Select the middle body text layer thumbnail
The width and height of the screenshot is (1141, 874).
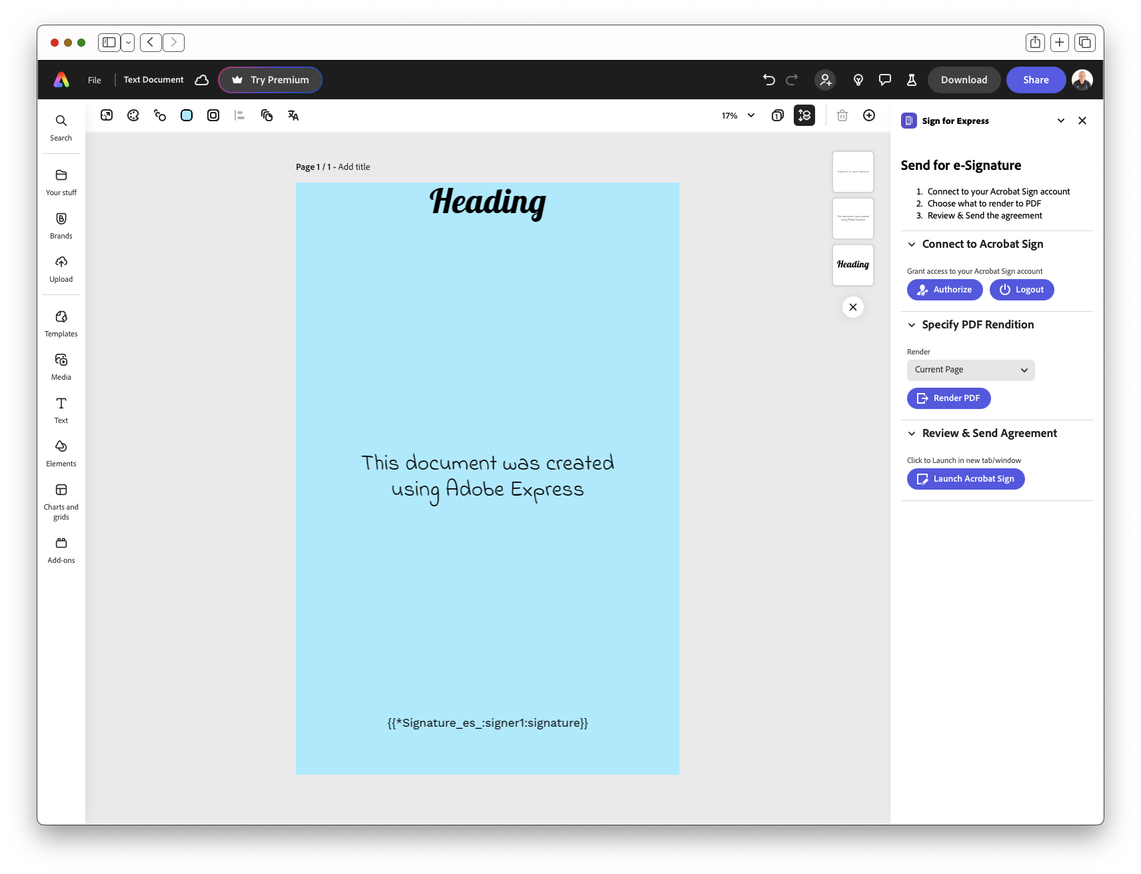[853, 218]
